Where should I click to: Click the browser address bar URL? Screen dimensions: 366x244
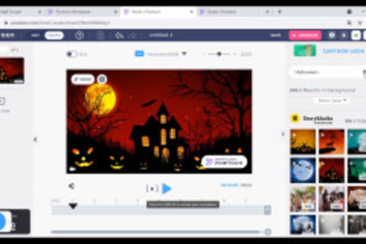pyautogui.click(x=60, y=23)
